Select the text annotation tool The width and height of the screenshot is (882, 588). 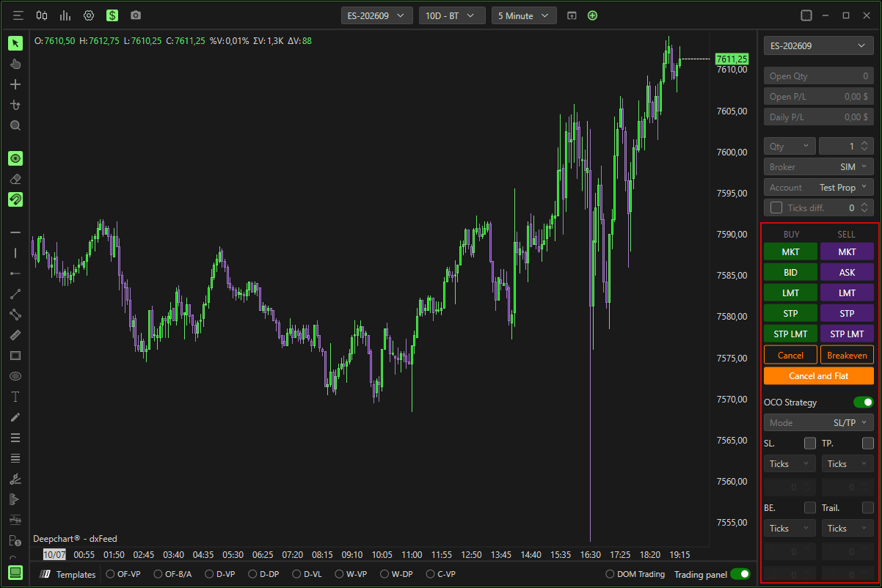15,397
